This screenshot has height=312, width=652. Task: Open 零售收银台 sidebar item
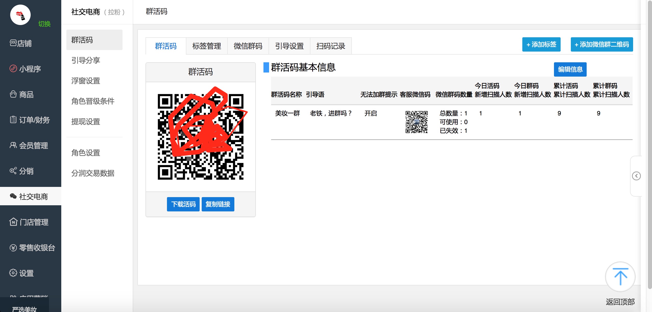(x=32, y=247)
